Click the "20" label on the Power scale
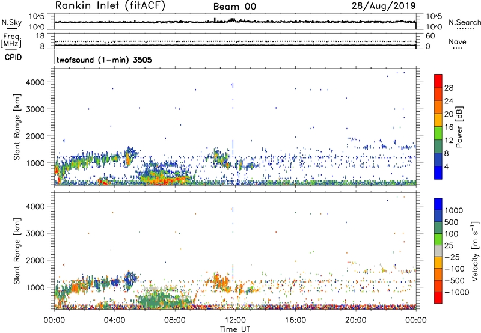The height and width of the screenshot is (333, 481). pyautogui.click(x=449, y=114)
